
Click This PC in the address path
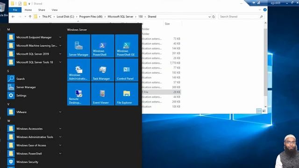tap(47, 17)
